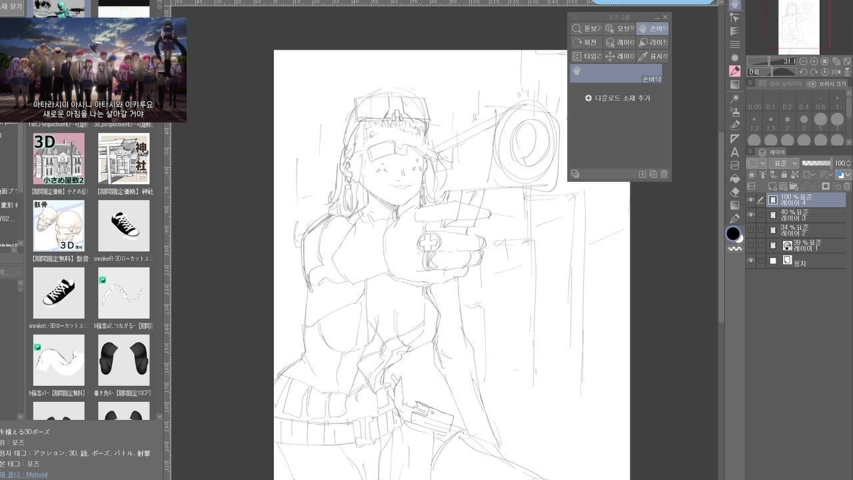Viewport: 853px width, 480px height.
Task: Choose the eyedropper display color sub tool
Action: coord(652,57)
